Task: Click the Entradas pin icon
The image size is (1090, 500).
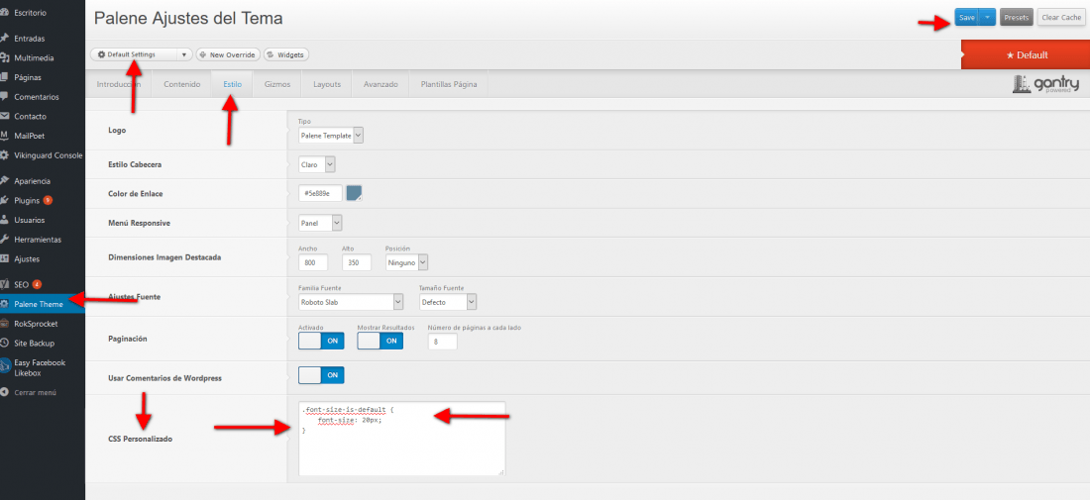Action: (x=5, y=39)
